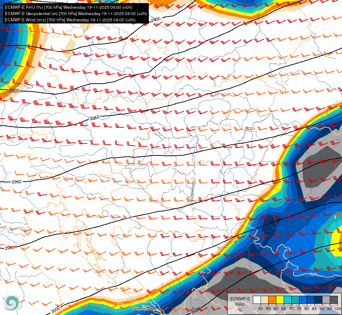This screenshot has height=315, width=342.
Task: Select the ECMWF-E RHU (%) title line
Action: 68,7
